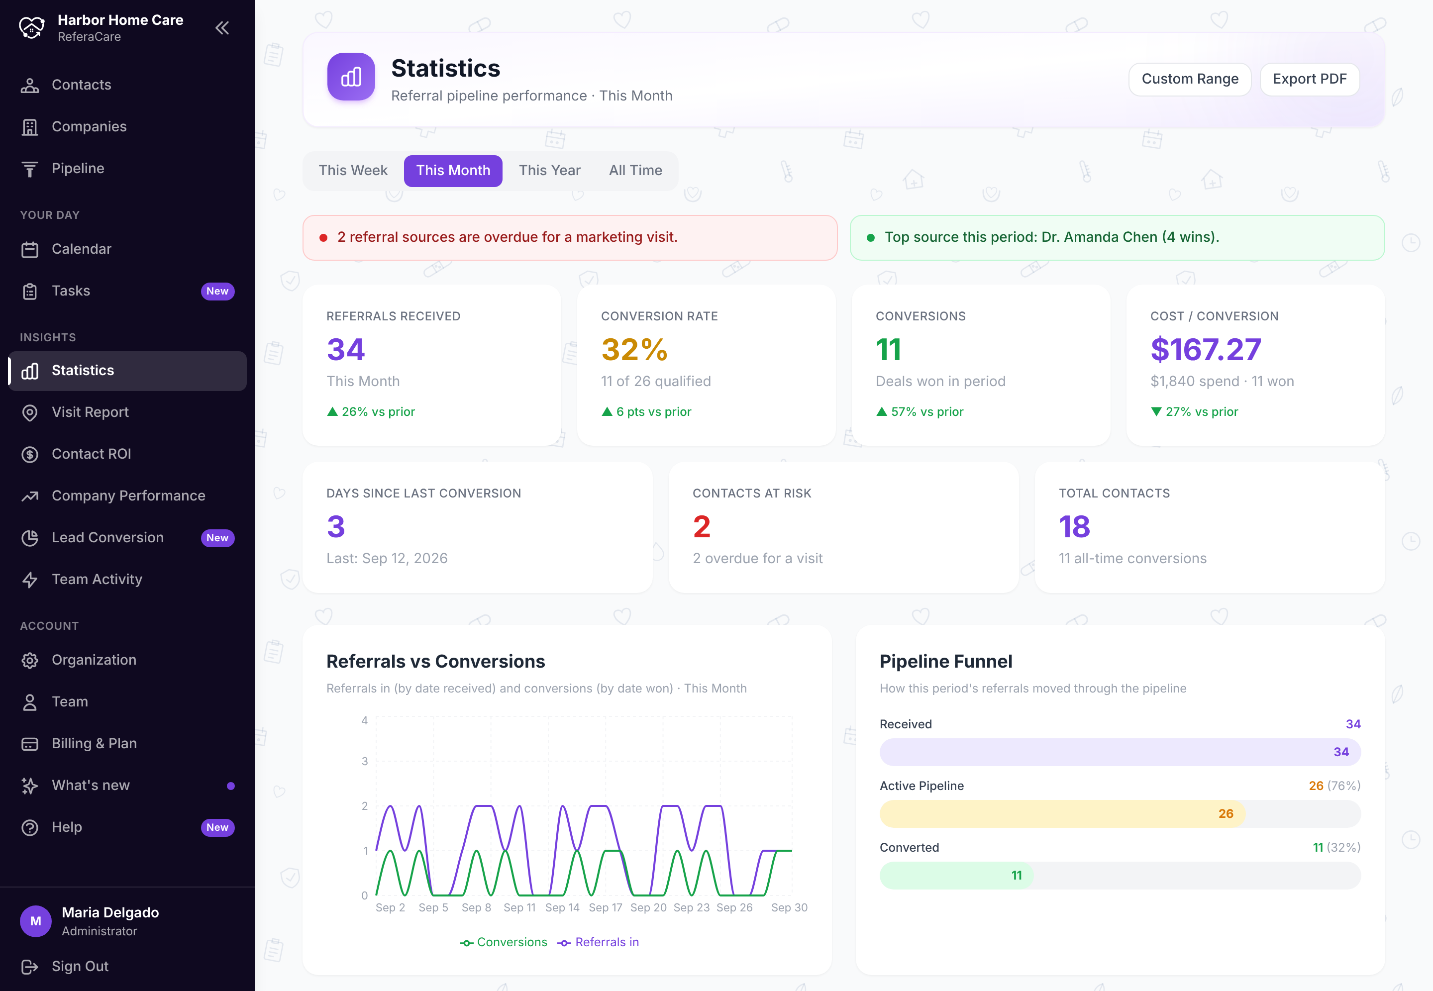Viewport: 1433px width, 991px height.
Task: Click the New badge beside Help
Action: coord(217,827)
